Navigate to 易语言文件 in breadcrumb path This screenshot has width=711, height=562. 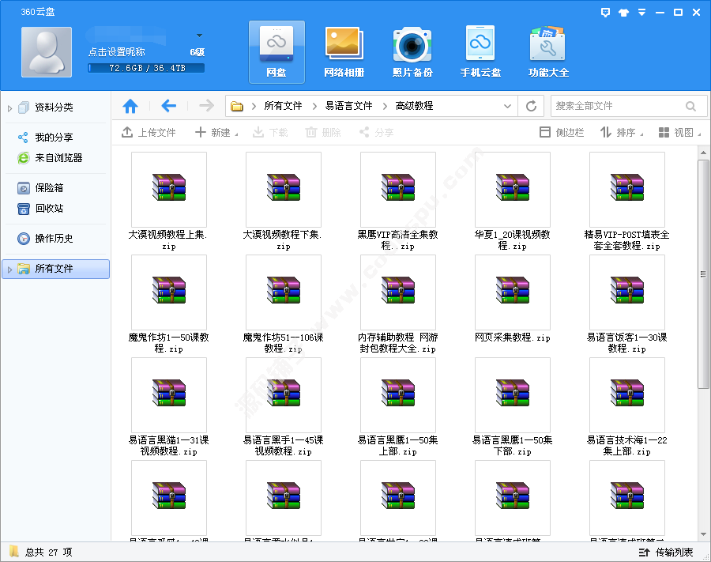[x=348, y=106]
